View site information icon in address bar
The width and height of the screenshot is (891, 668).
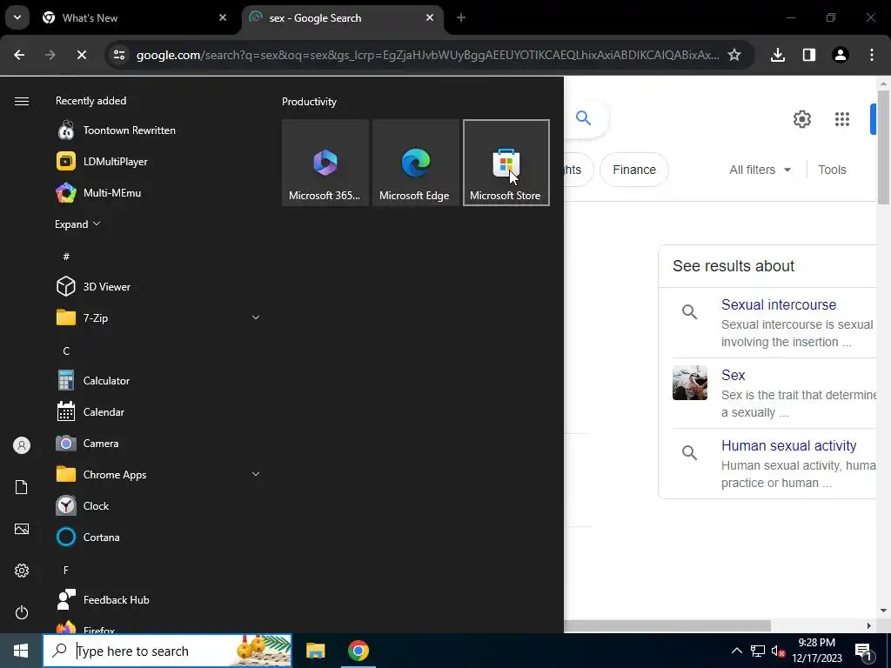pos(118,55)
